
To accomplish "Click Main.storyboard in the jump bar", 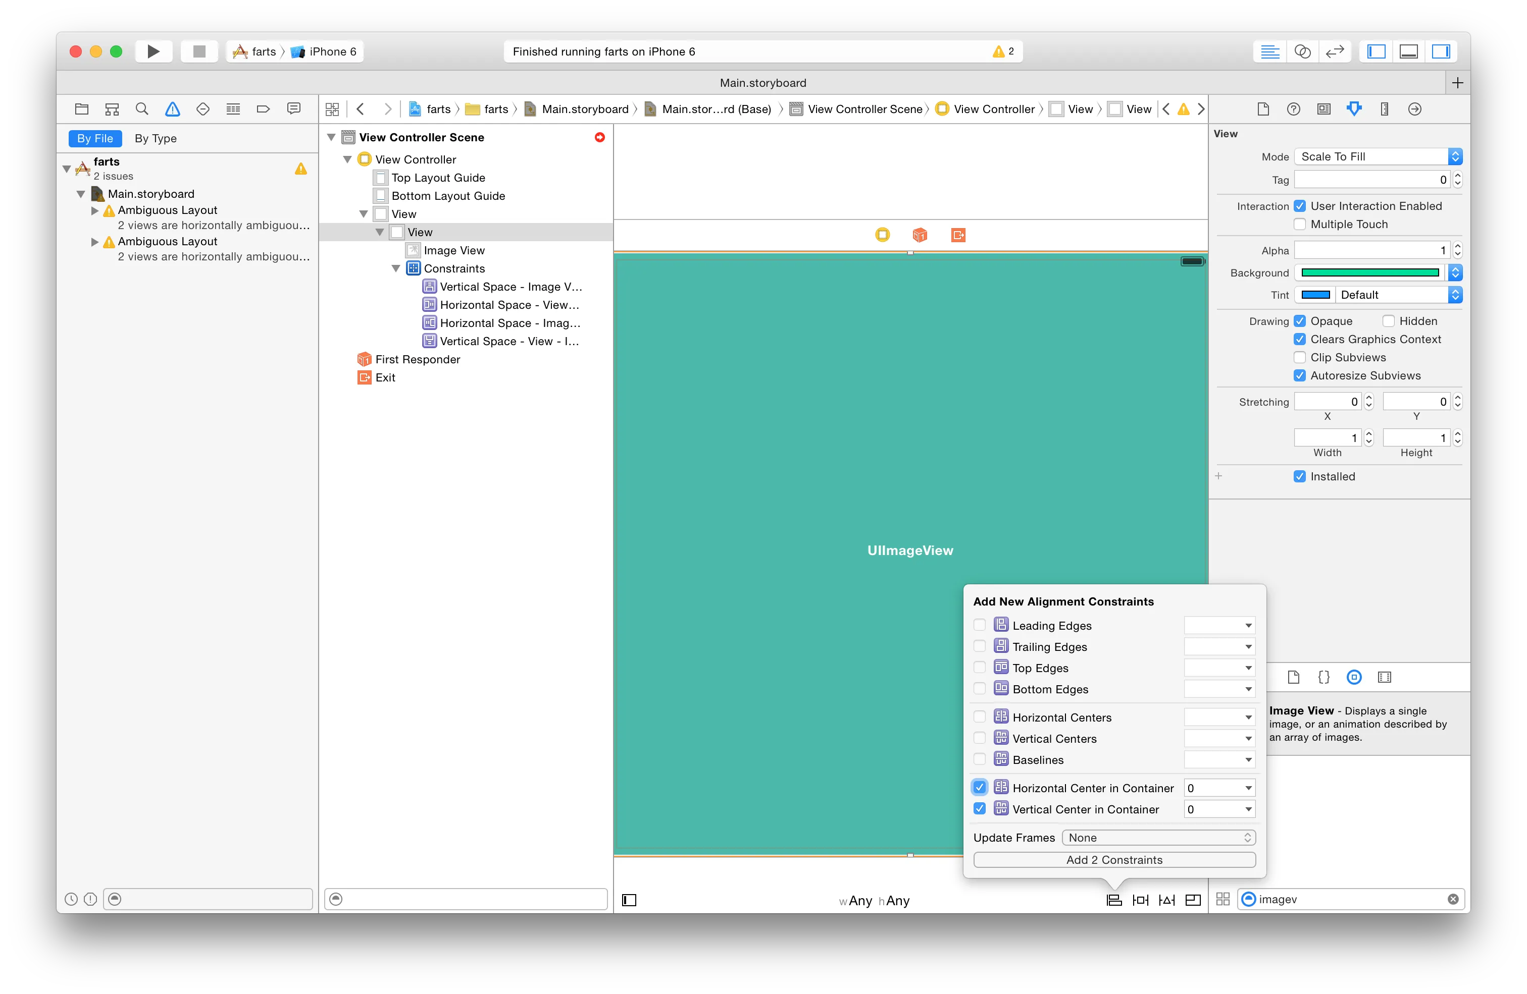I will coord(577,109).
